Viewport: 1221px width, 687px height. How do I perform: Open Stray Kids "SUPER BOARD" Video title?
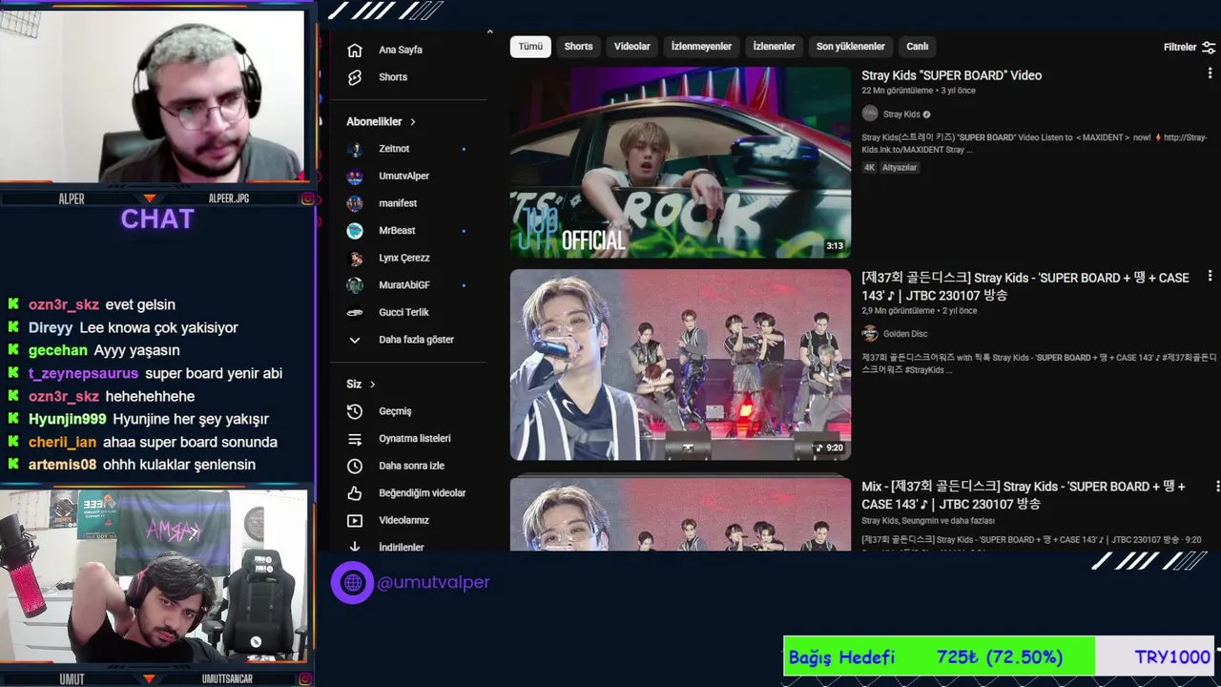coord(951,75)
